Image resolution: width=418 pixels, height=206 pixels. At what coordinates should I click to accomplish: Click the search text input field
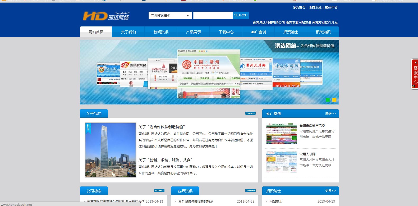pyautogui.click(x=213, y=16)
